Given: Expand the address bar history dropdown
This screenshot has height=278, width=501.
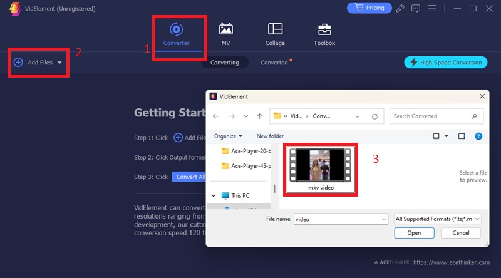Looking at the screenshot, I should (x=358, y=116).
